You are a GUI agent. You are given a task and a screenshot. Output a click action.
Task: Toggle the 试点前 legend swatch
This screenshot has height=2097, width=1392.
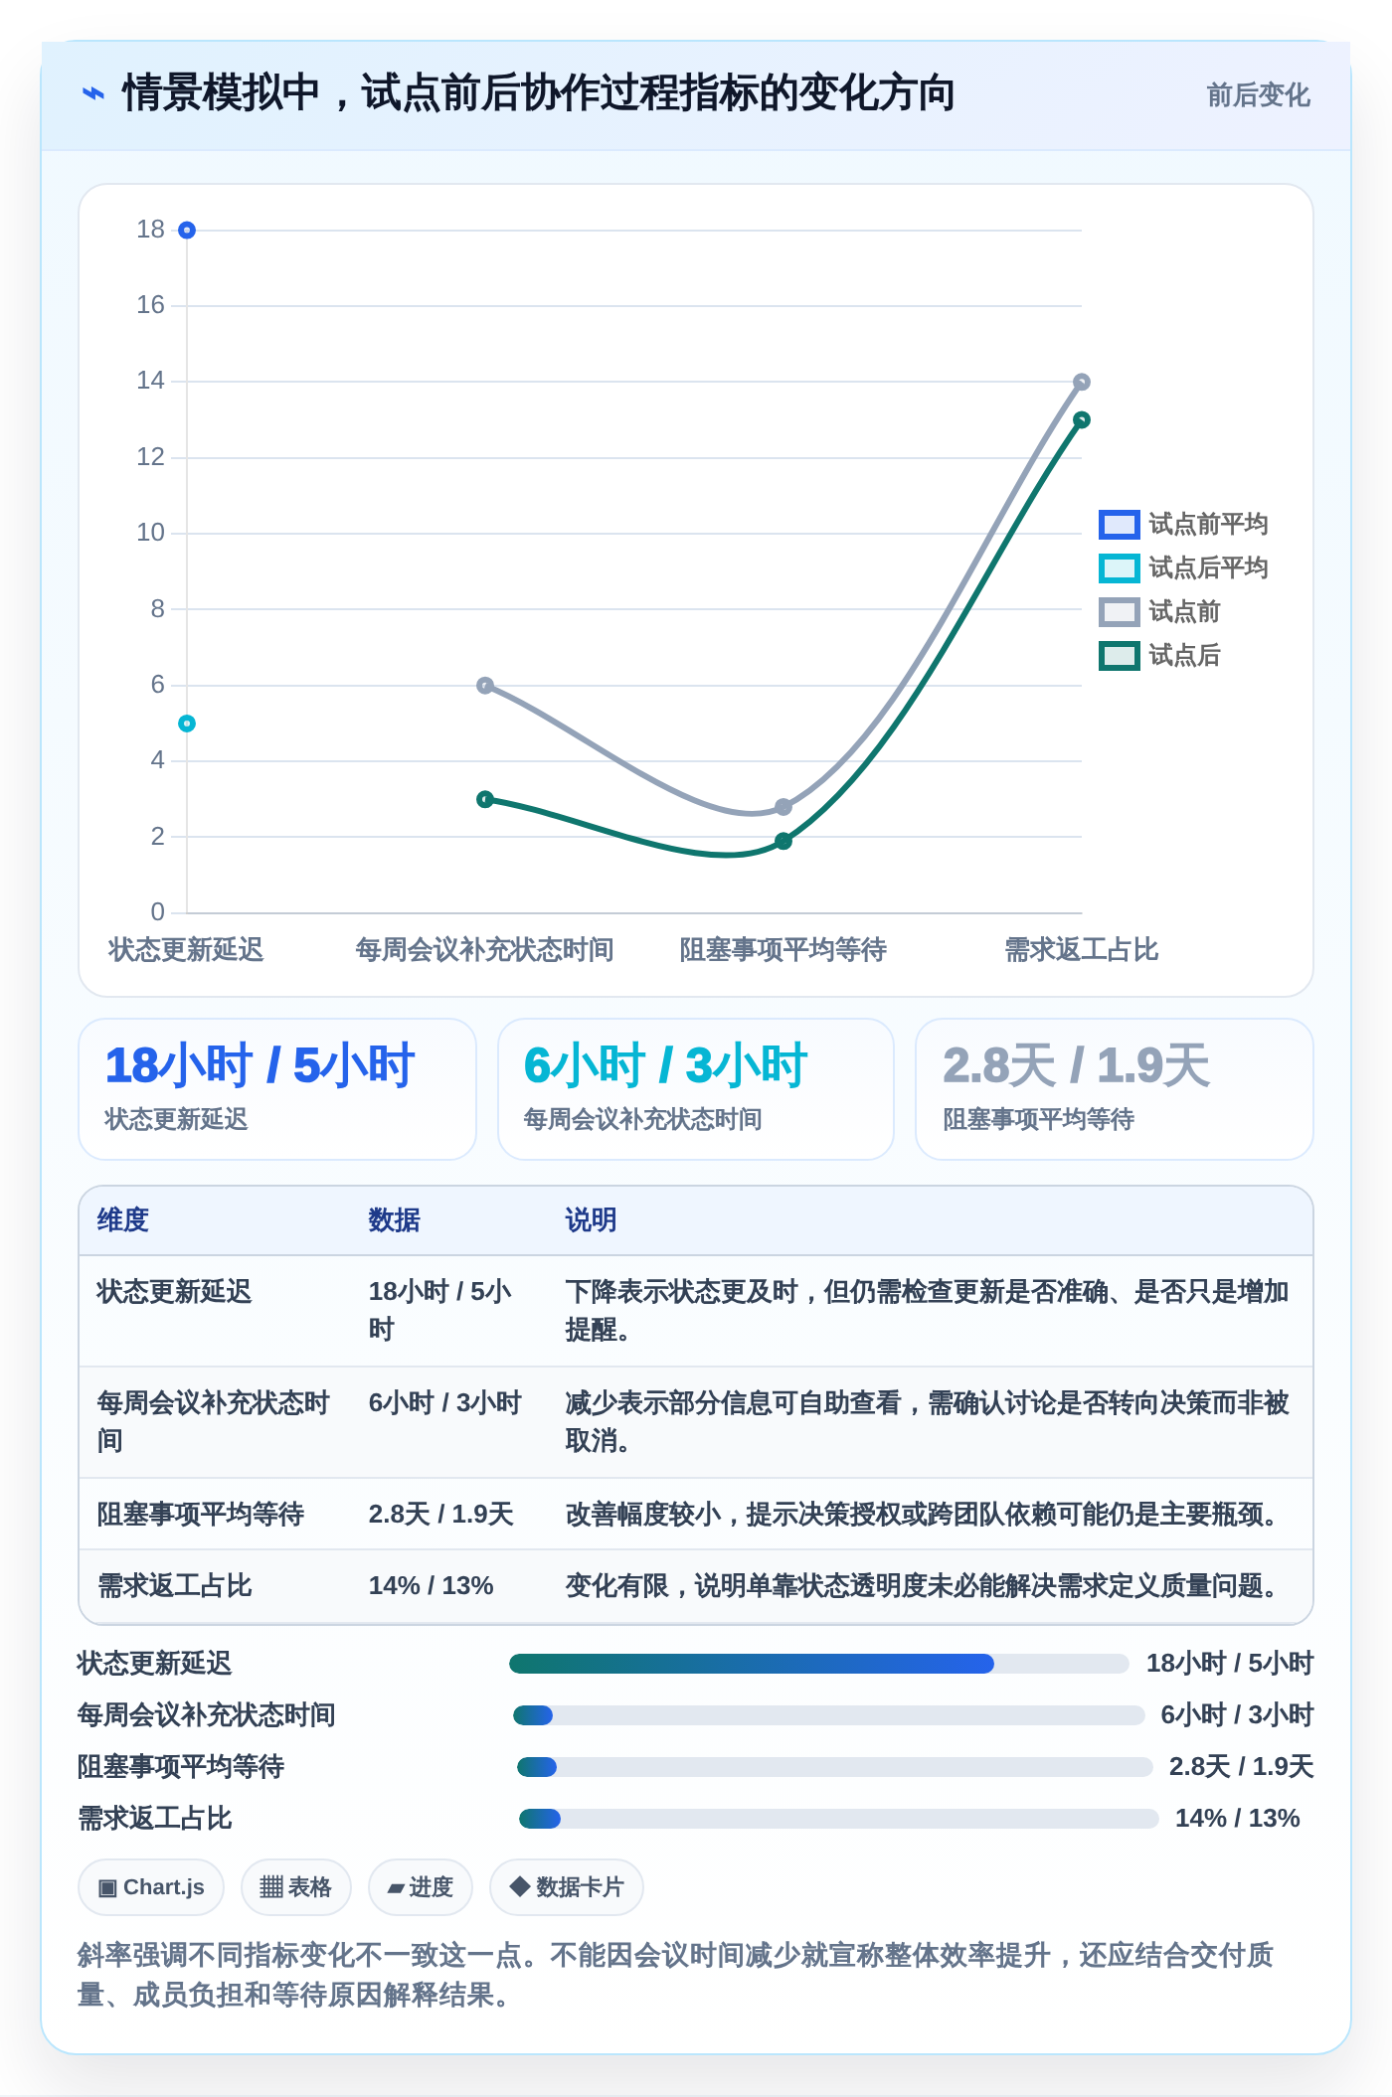click(x=1119, y=612)
